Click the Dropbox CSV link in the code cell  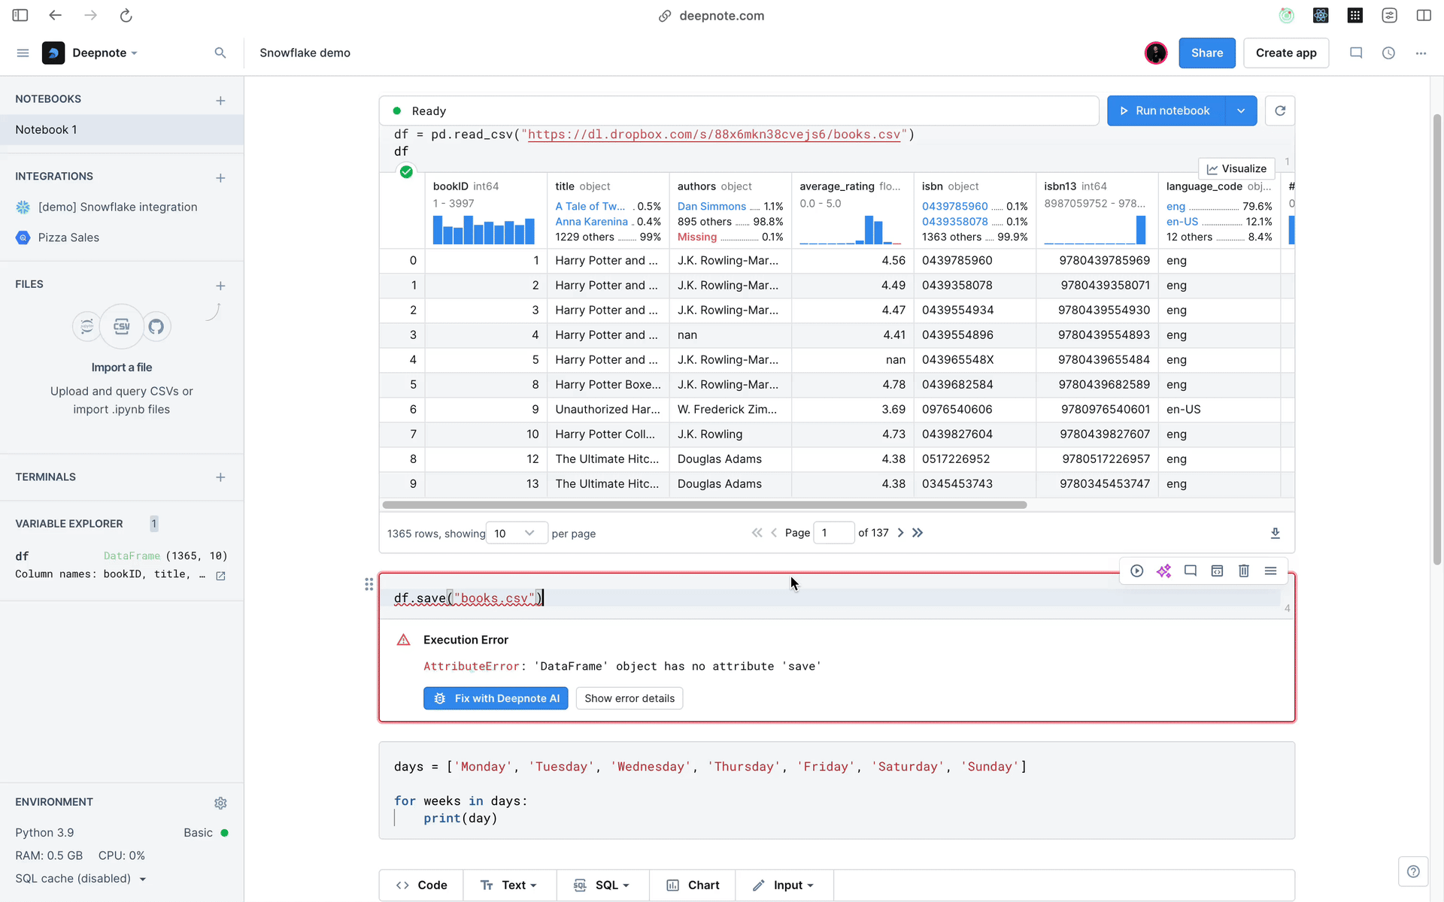click(x=715, y=134)
